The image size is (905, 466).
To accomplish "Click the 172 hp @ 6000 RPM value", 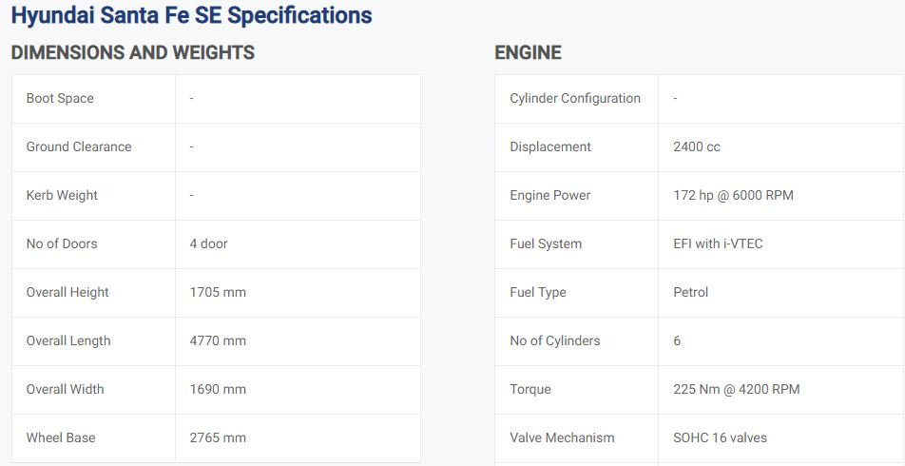I will 734,195.
